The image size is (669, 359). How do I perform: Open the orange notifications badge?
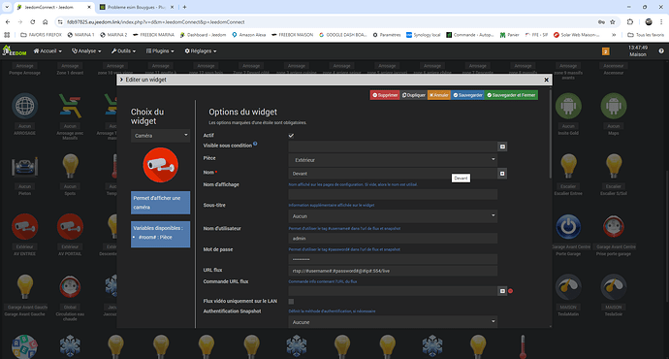605,51
